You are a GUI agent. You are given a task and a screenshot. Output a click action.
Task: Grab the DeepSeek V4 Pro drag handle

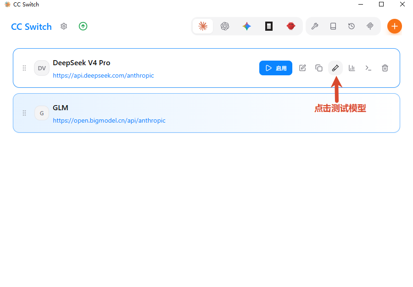[x=24, y=68]
